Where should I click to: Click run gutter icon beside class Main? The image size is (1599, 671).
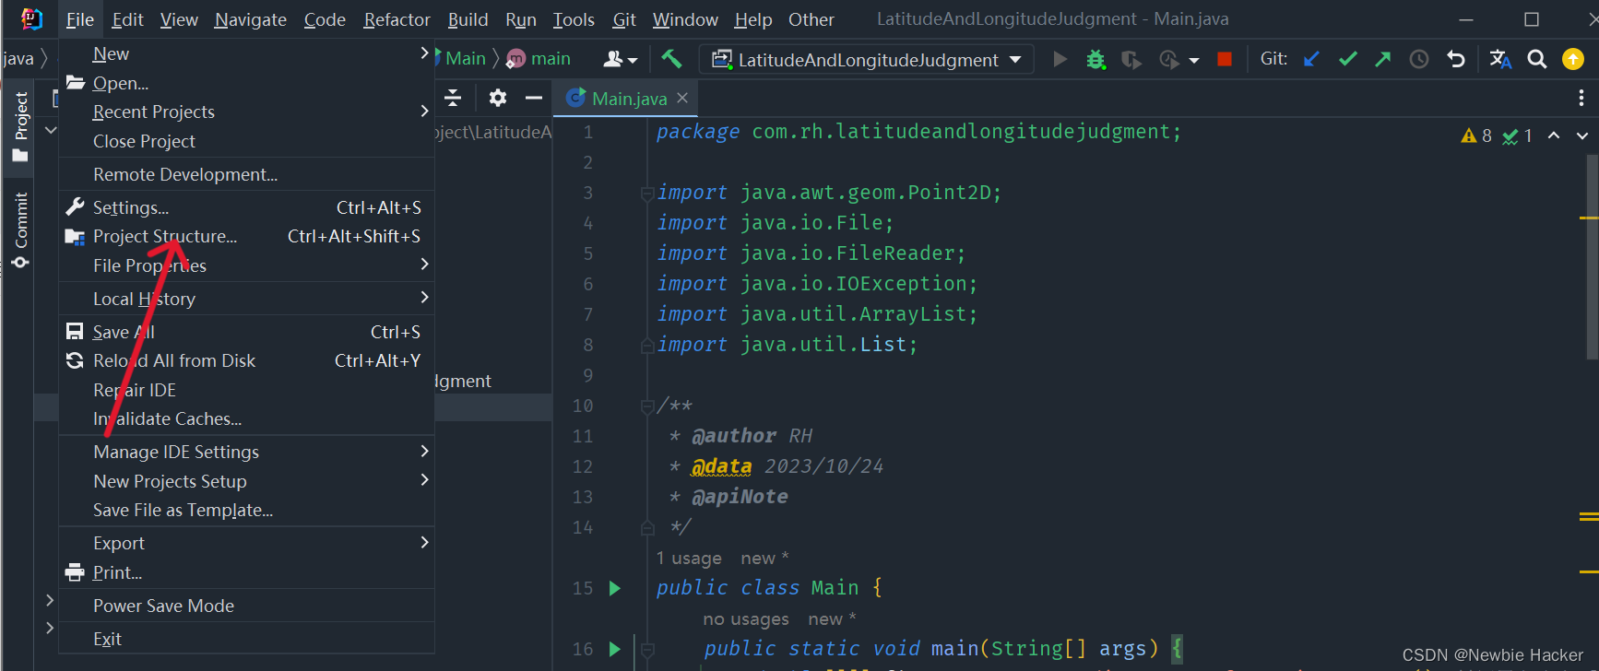pos(615,588)
